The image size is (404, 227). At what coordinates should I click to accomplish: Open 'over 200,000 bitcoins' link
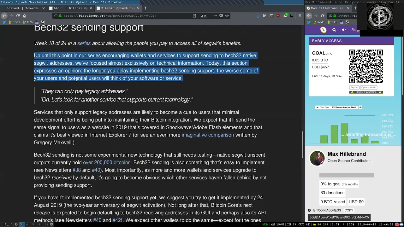107,162
